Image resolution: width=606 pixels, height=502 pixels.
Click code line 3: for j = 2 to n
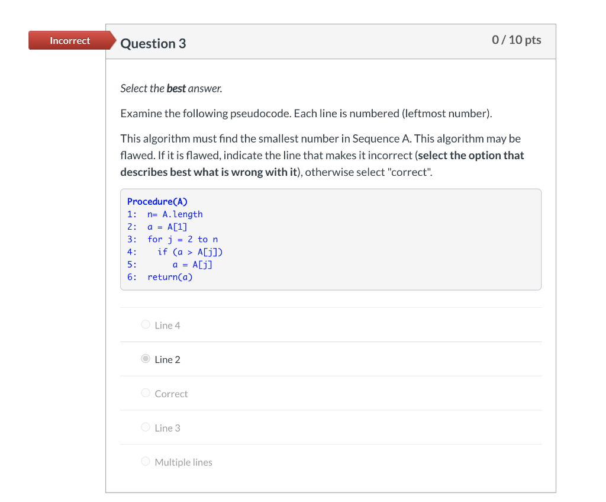173,239
